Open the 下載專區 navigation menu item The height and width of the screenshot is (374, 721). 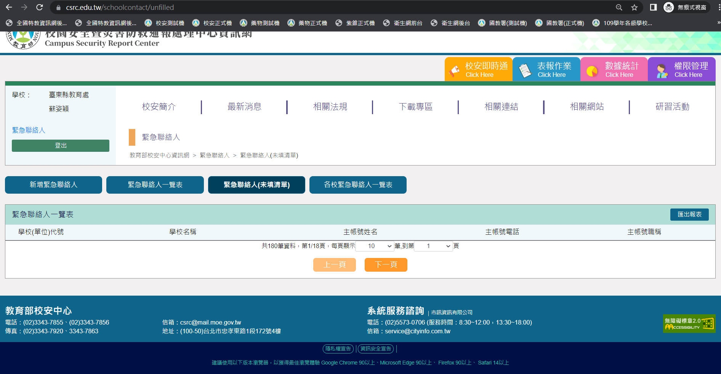[415, 107]
